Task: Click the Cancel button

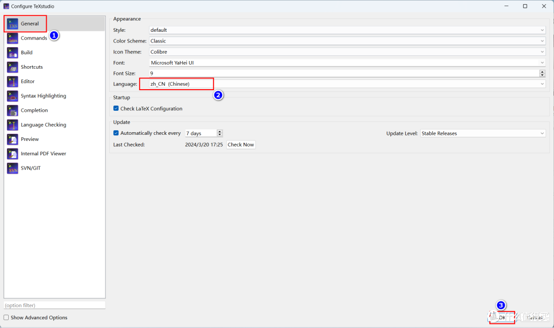Action: click(x=534, y=317)
